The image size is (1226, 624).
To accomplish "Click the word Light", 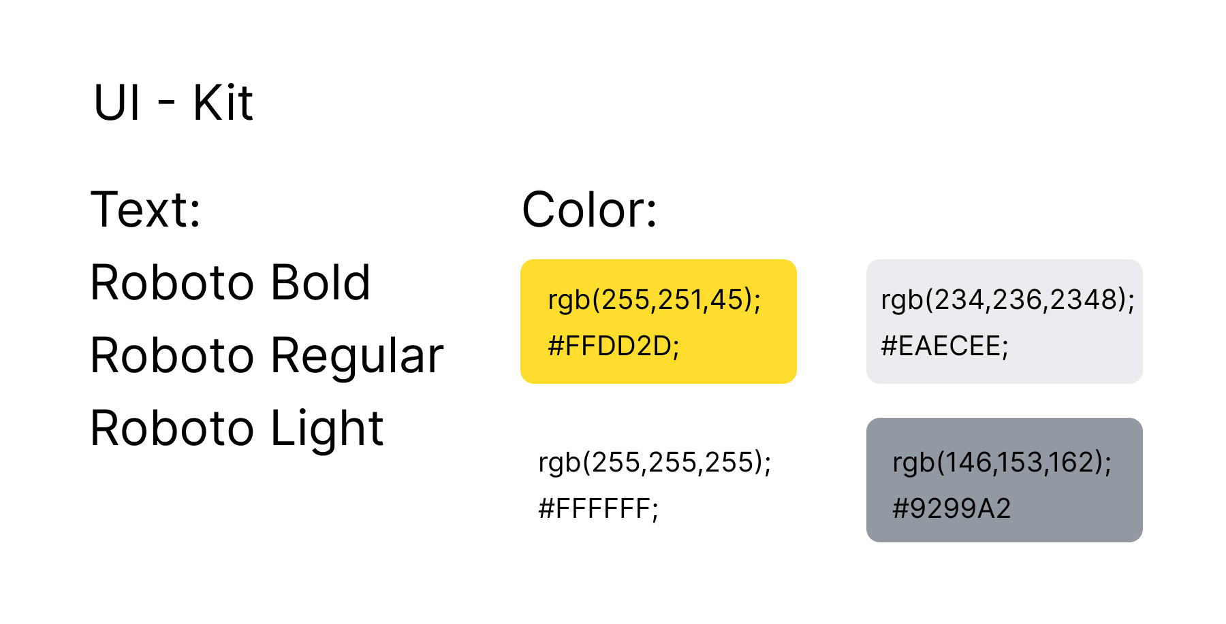I will (x=327, y=429).
